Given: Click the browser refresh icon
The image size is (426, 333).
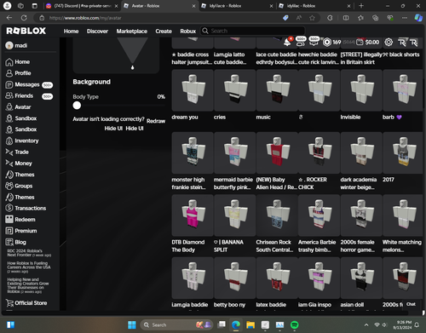Looking at the screenshot, I should tap(24, 18).
